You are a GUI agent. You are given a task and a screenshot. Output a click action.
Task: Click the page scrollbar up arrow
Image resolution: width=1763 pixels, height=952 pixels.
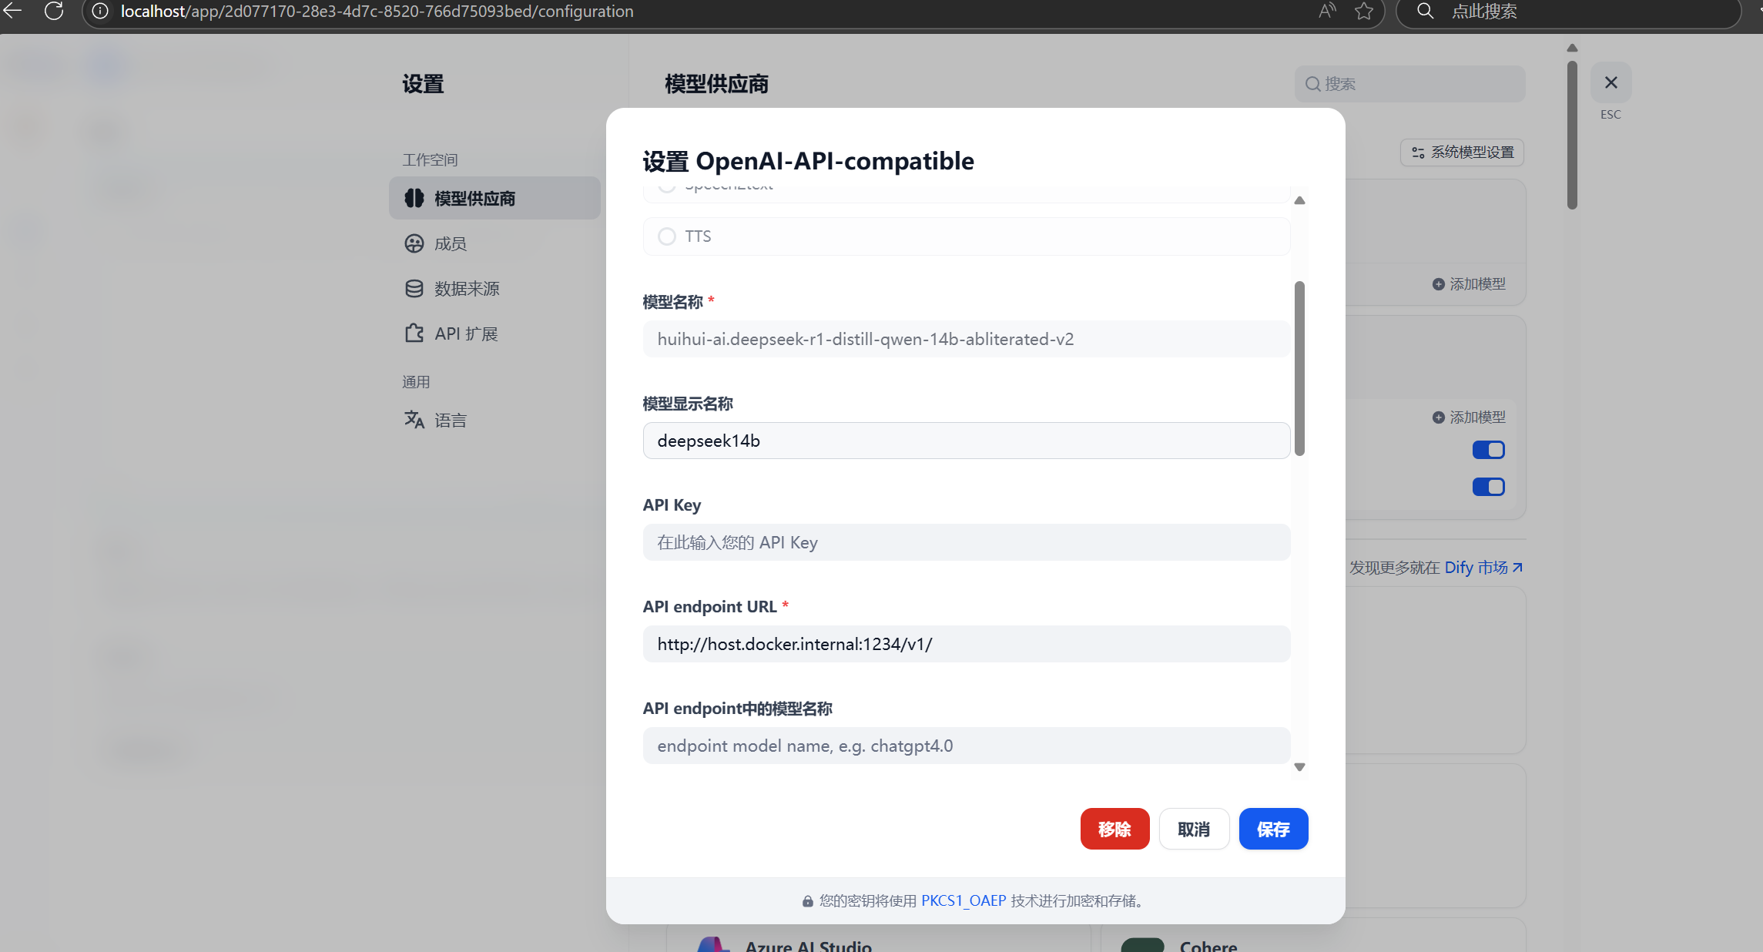point(1572,48)
